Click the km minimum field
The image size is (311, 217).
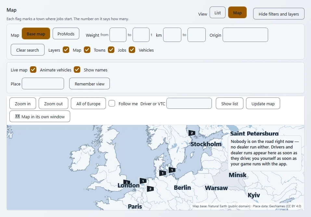click(172, 35)
